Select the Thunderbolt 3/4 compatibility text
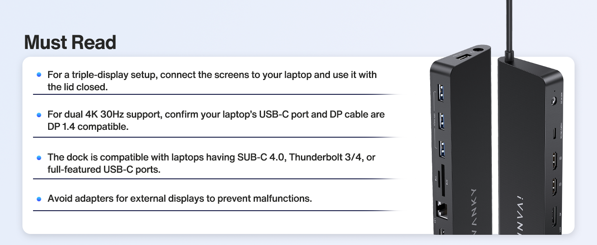 211,163
